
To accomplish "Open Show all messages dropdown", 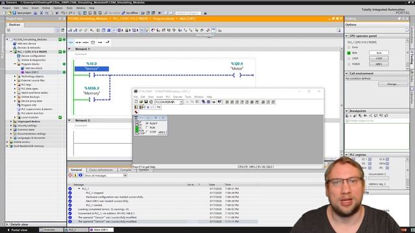I will click(x=125, y=175).
